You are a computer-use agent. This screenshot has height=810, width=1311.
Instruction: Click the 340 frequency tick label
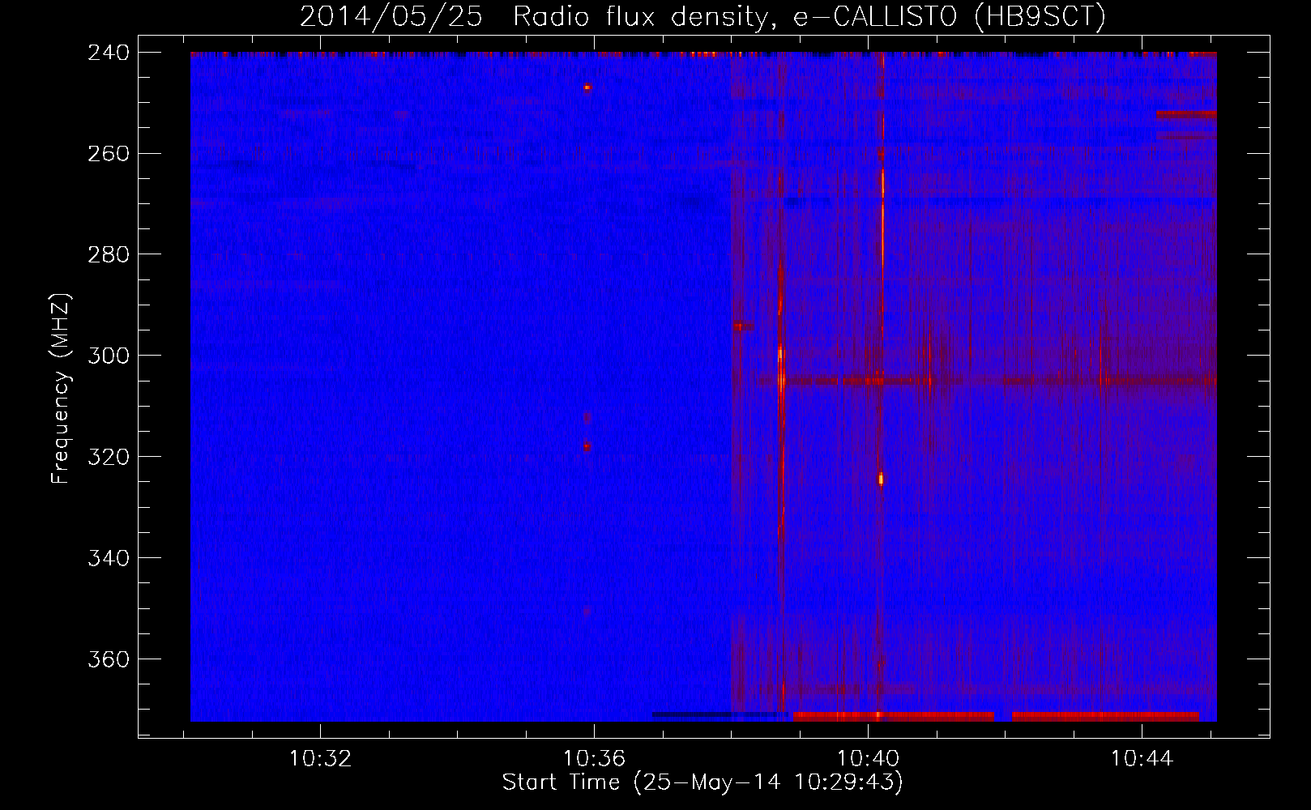109,558
